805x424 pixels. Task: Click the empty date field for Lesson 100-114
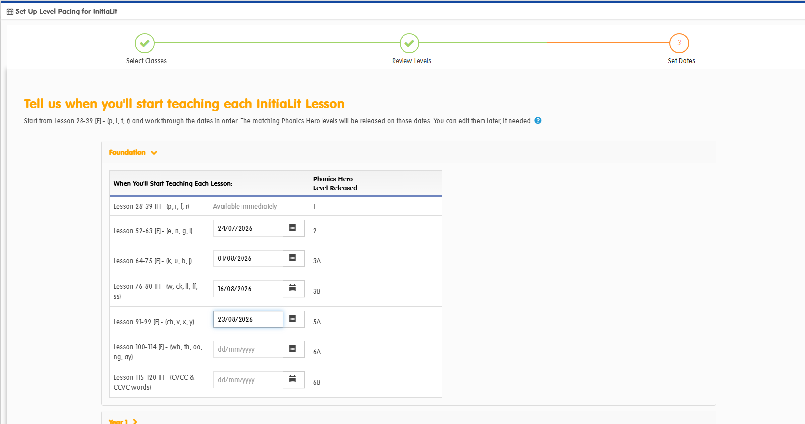click(248, 349)
